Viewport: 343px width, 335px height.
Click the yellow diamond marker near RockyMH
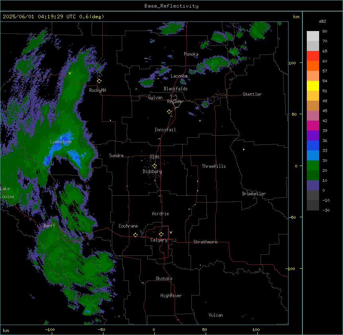pyautogui.click(x=99, y=81)
